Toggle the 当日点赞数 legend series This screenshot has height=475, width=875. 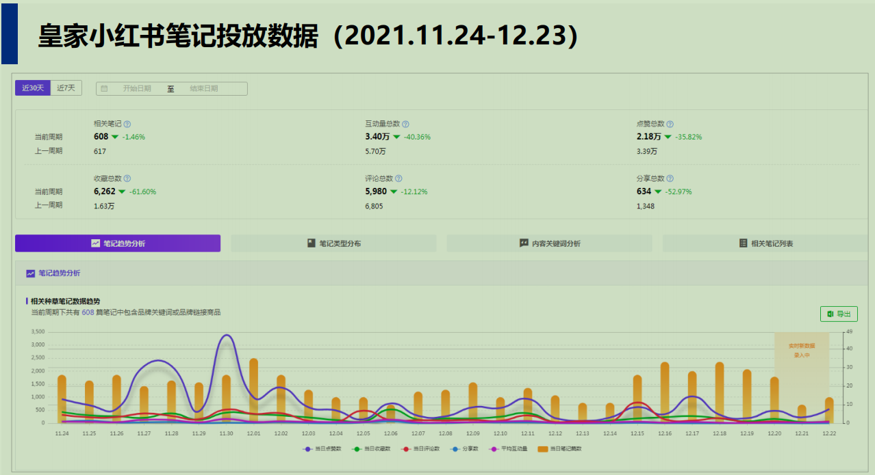point(321,449)
